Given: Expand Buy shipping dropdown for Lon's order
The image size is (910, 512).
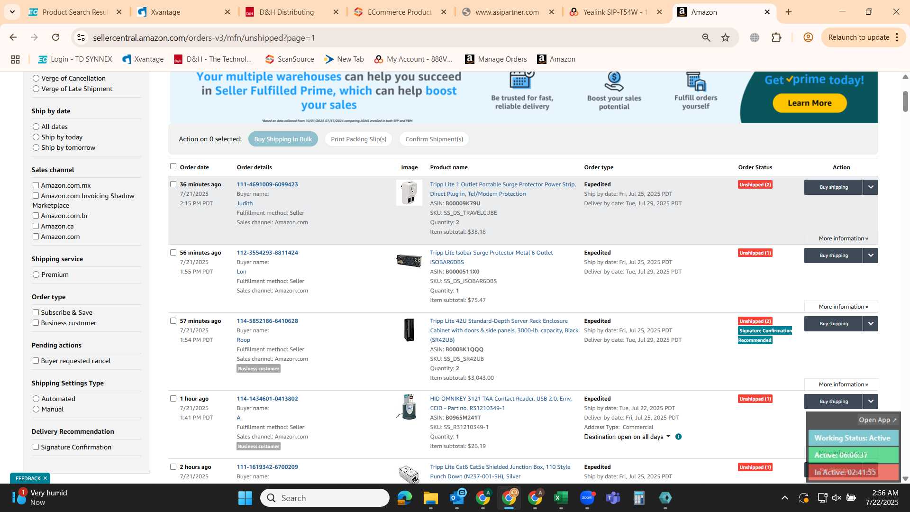Looking at the screenshot, I should click(x=871, y=256).
